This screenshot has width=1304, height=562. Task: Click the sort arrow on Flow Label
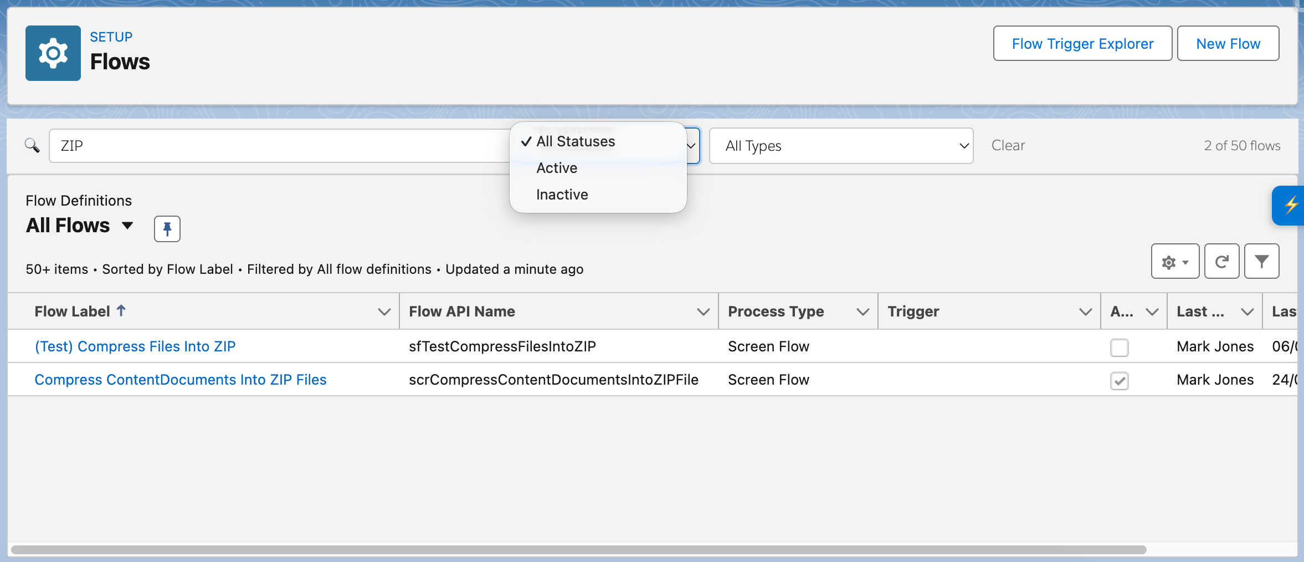point(121,311)
